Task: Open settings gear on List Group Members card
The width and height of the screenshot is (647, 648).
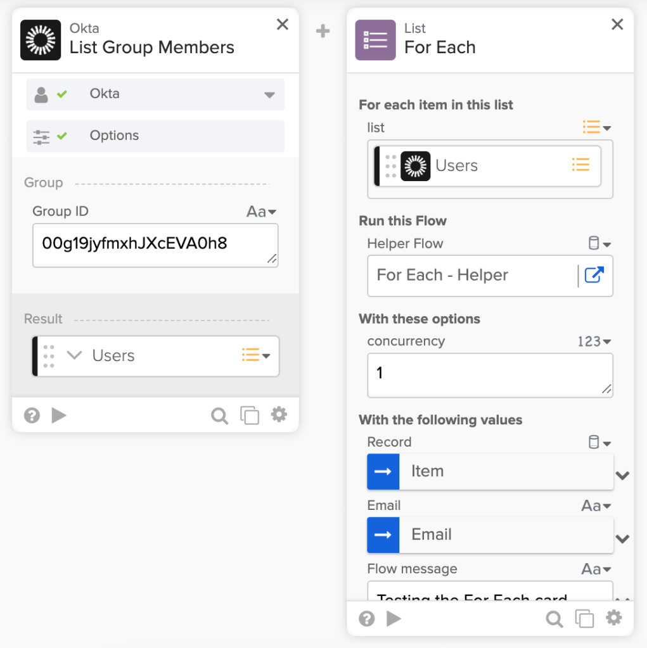Action: point(279,415)
